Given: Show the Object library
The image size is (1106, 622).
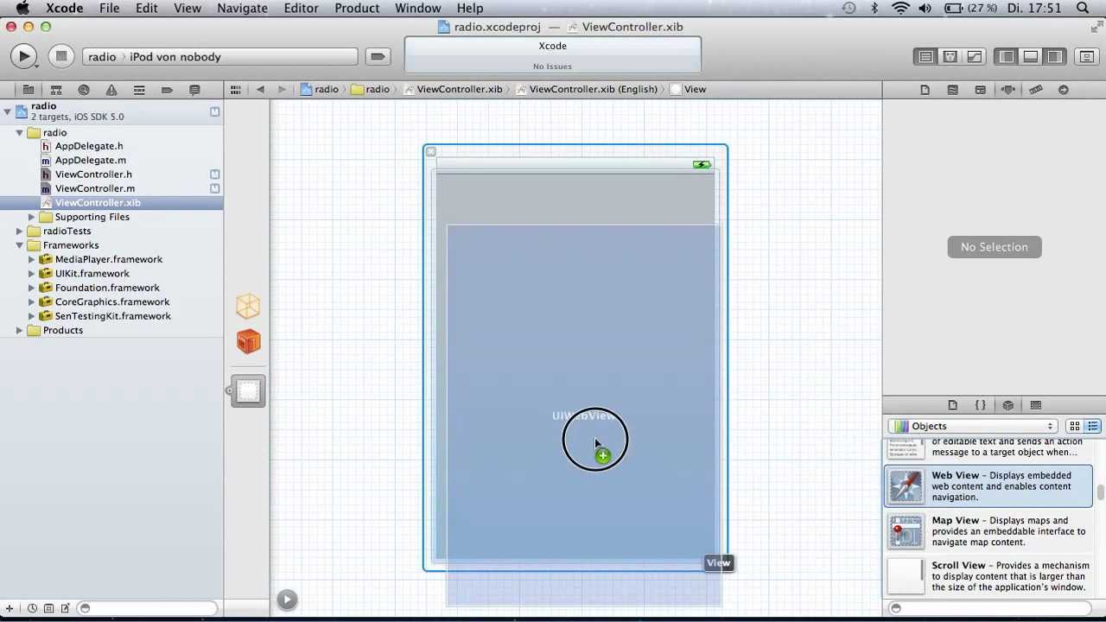Looking at the screenshot, I should 1007,405.
